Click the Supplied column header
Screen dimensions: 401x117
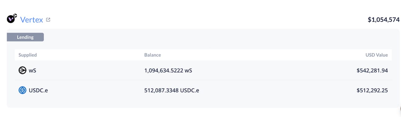click(x=28, y=55)
